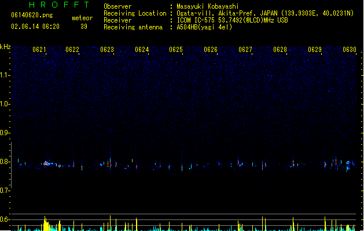Click the echo cluster just before 0630
Viewport: 364px width, 231px height.
348,166
